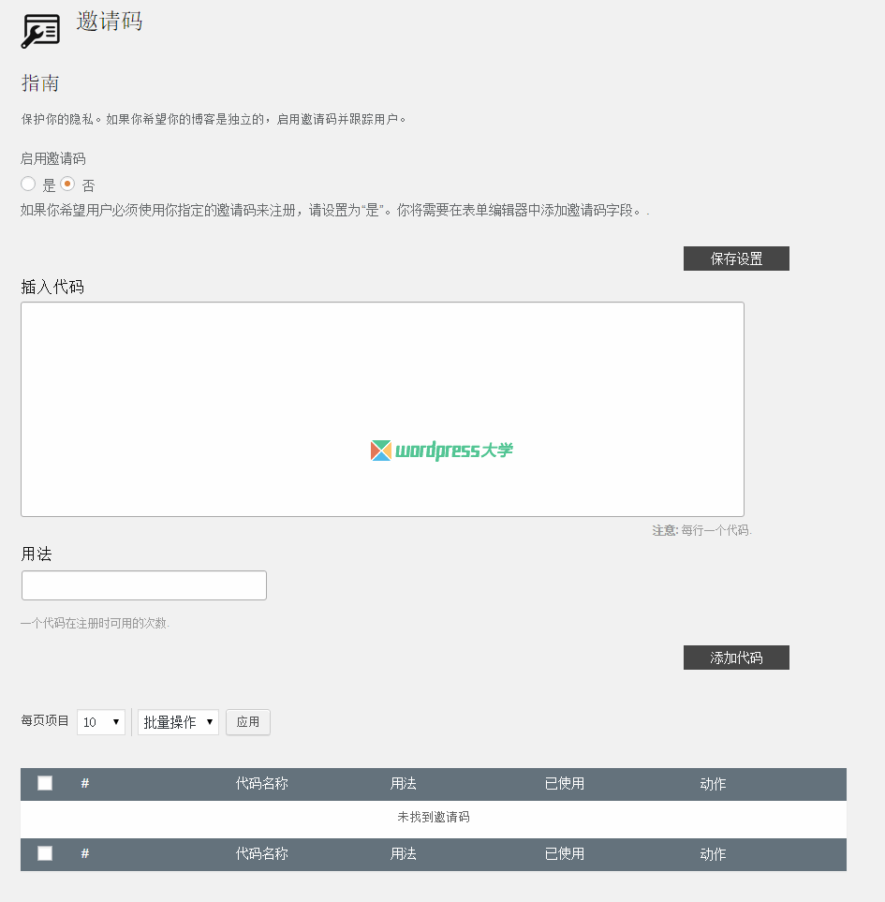Click the 指南 heading

point(40,82)
